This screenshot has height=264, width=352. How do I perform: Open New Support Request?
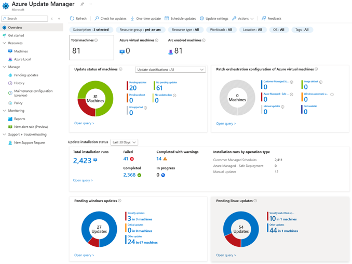(30, 142)
